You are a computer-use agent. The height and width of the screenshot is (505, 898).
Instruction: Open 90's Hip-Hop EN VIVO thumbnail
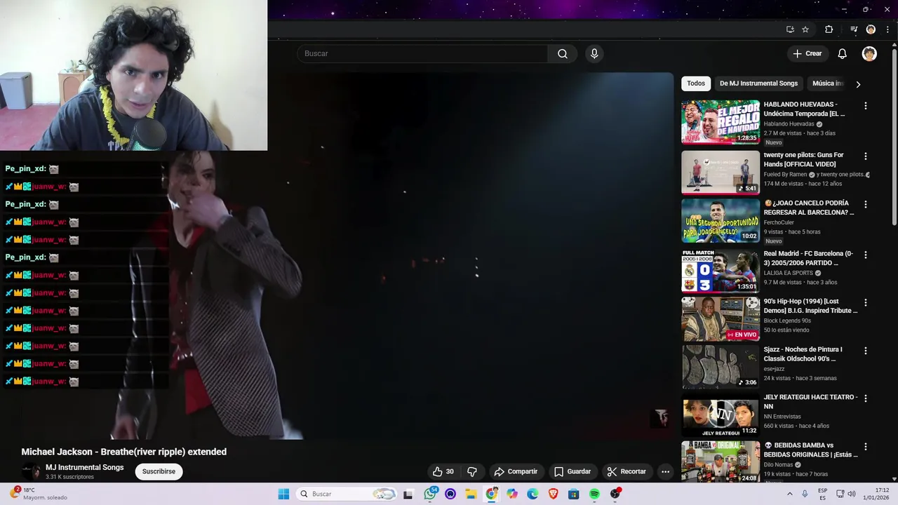(721, 319)
